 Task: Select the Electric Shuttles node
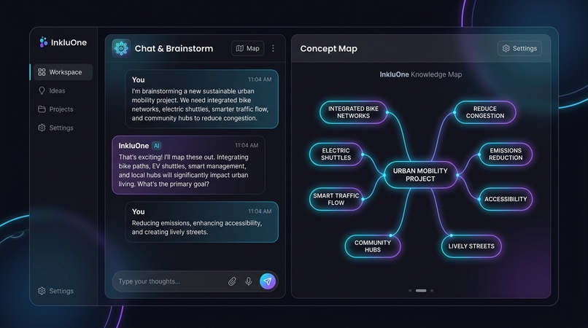coord(336,154)
